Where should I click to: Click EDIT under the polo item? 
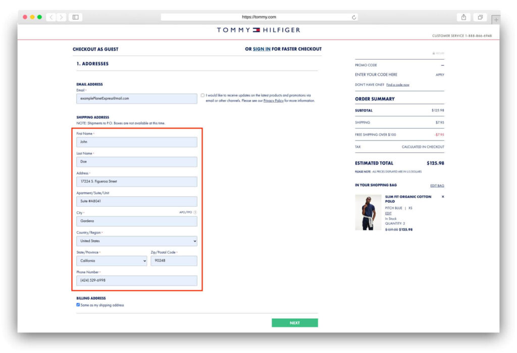coord(388,213)
